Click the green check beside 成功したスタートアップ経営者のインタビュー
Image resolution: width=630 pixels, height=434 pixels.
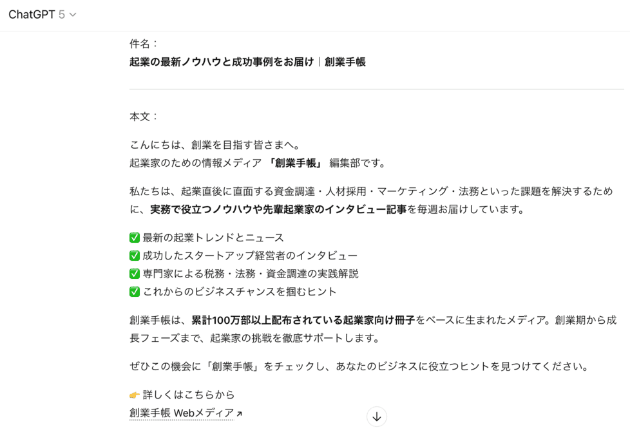[135, 256]
